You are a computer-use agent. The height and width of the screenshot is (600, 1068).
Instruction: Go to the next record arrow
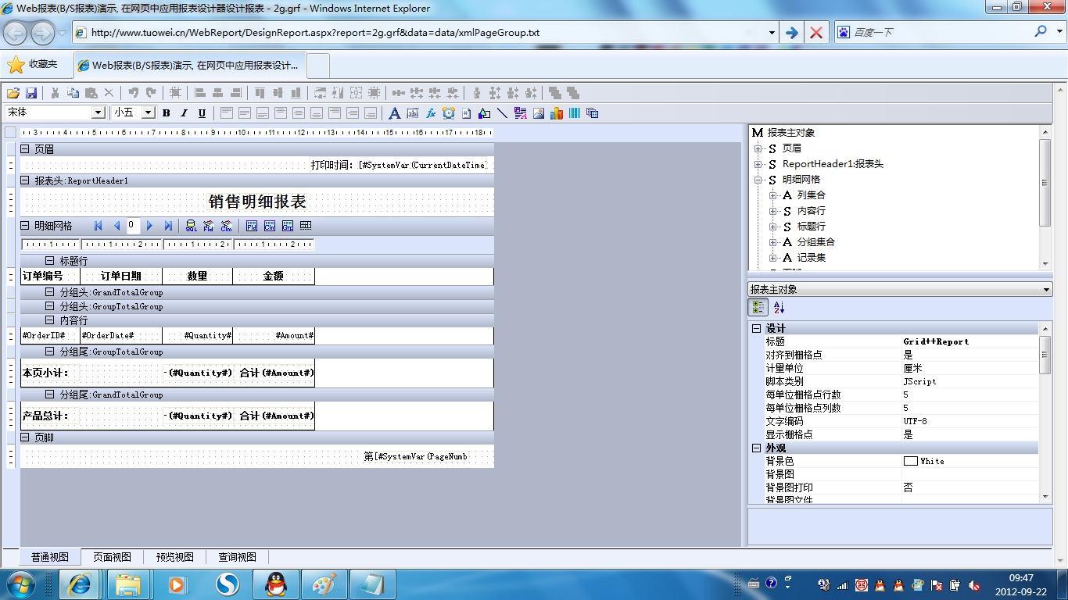(x=150, y=226)
